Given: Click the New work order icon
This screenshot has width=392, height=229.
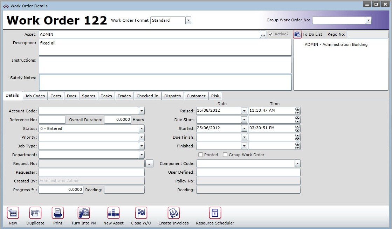Looking at the screenshot, I should click(x=13, y=213).
